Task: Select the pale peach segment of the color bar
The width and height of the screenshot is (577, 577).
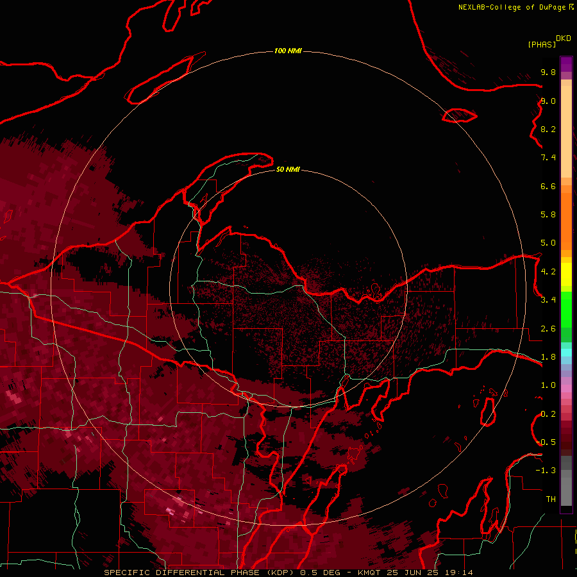Action: coord(566,131)
